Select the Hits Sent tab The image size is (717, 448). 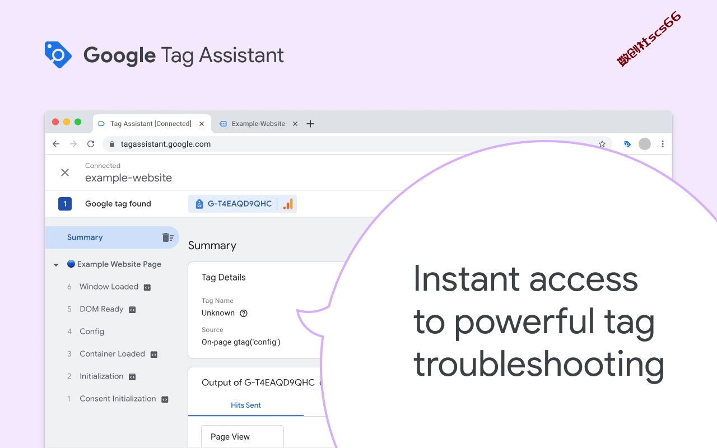246,405
